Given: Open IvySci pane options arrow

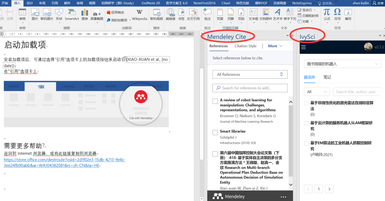Looking at the screenshot, I should [380, 36].
